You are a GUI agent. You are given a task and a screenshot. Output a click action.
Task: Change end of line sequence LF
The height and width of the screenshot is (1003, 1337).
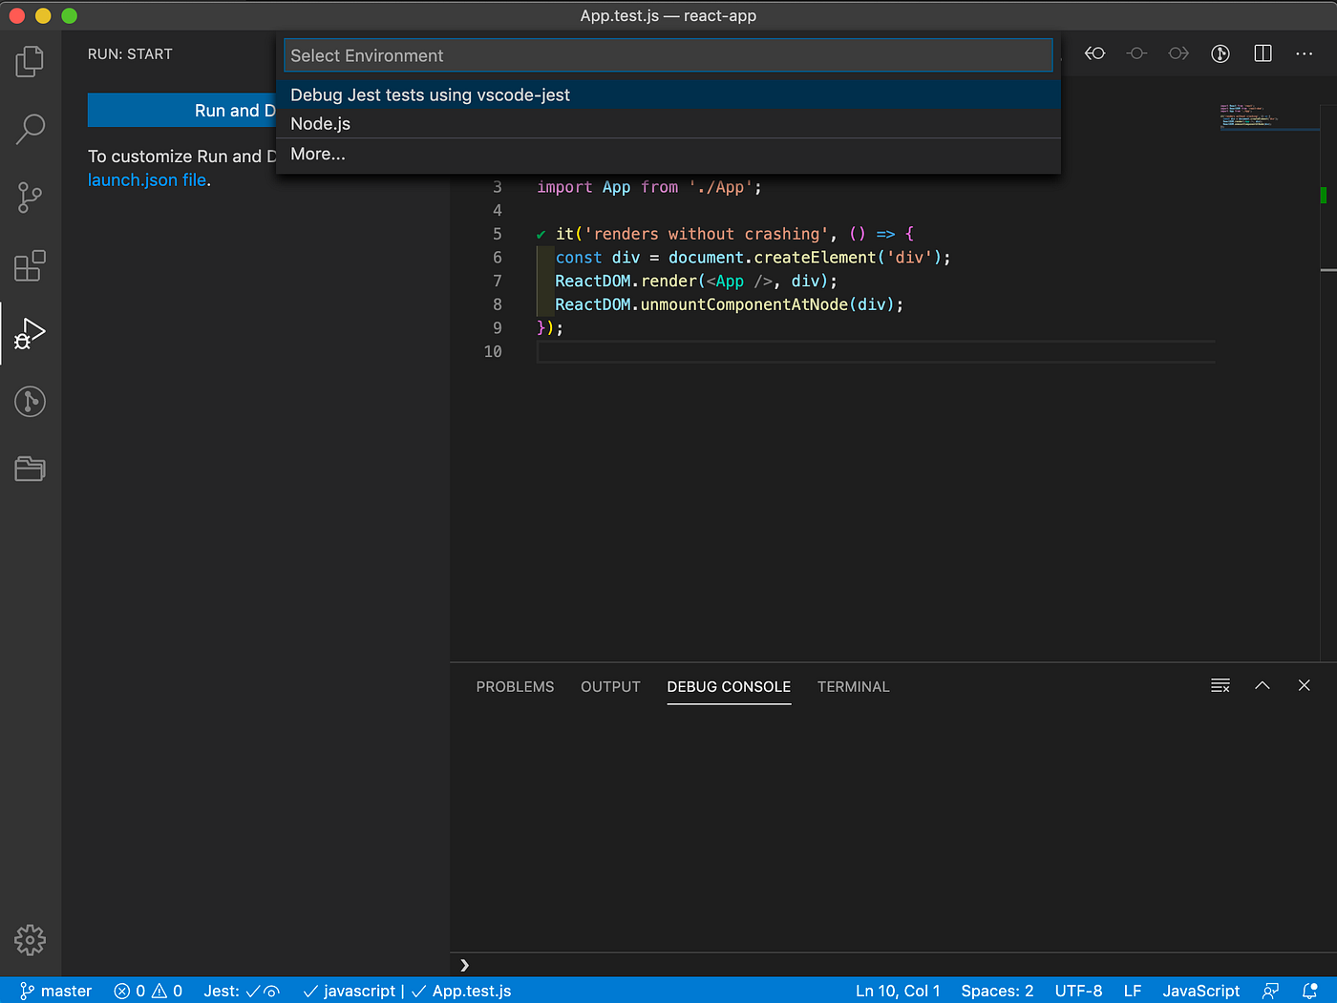[1133, 991]
